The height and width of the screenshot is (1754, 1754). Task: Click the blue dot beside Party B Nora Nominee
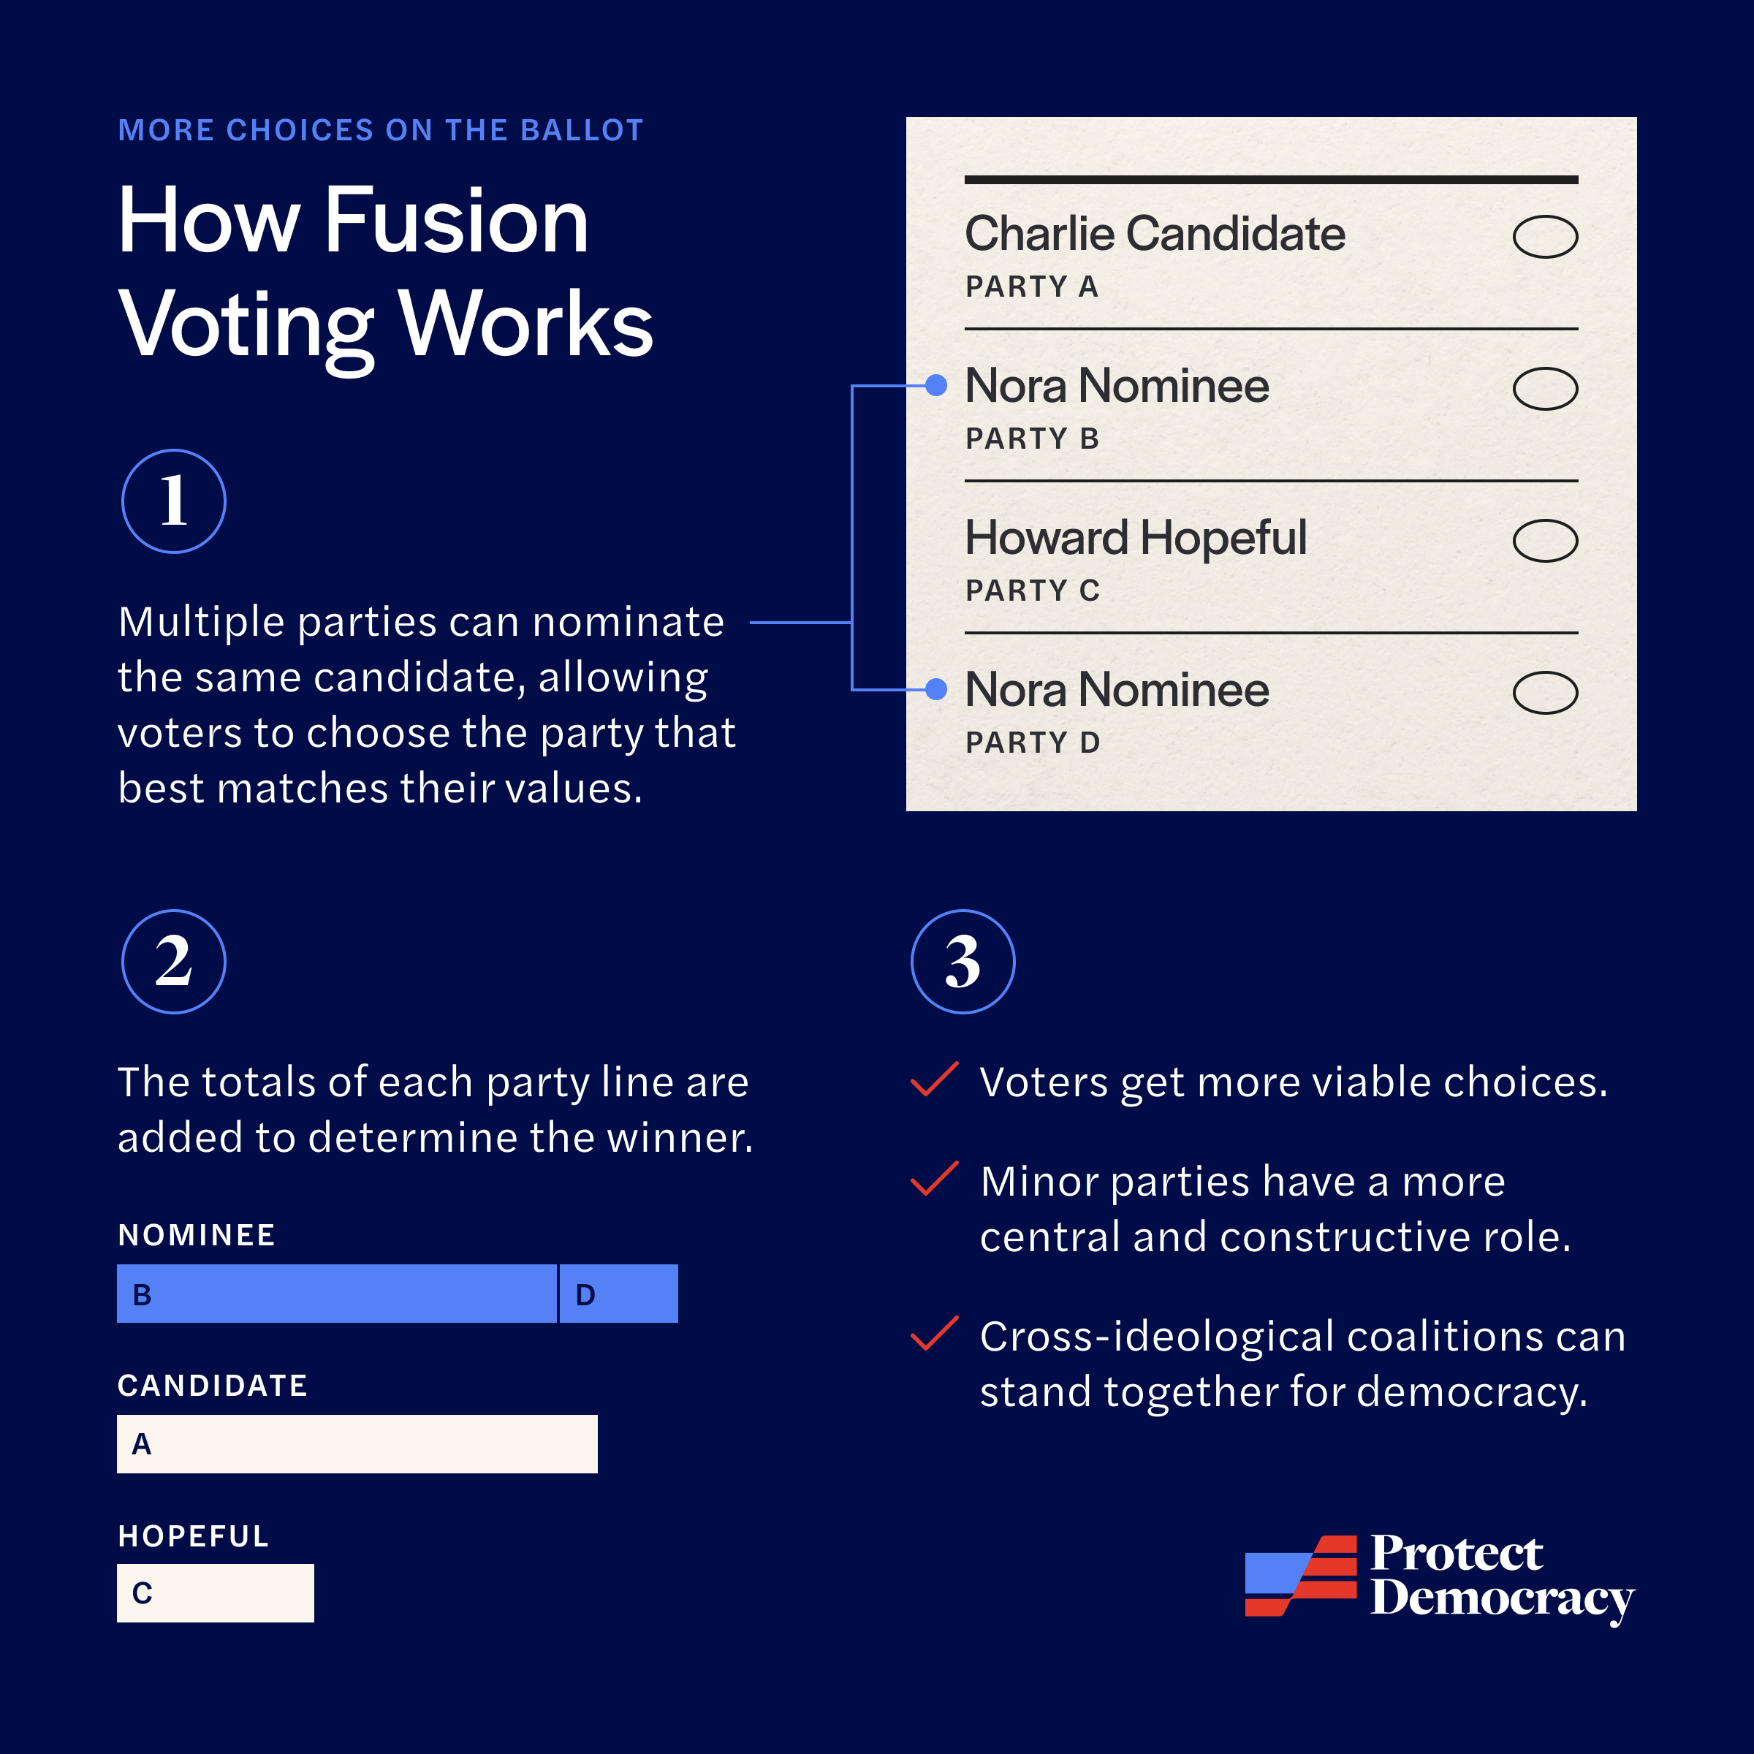(936, 385)
